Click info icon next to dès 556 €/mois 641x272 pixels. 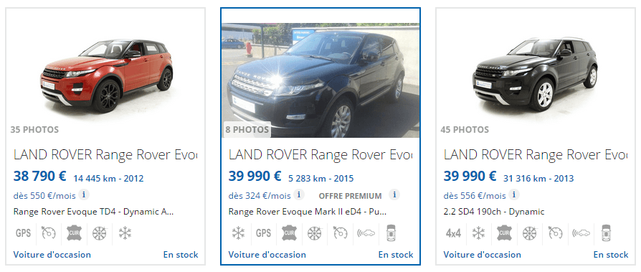[x=514, y=194]
